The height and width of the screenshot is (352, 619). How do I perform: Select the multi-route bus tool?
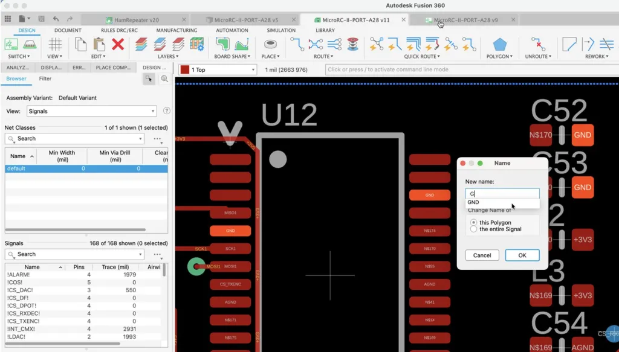click(334, 44)
